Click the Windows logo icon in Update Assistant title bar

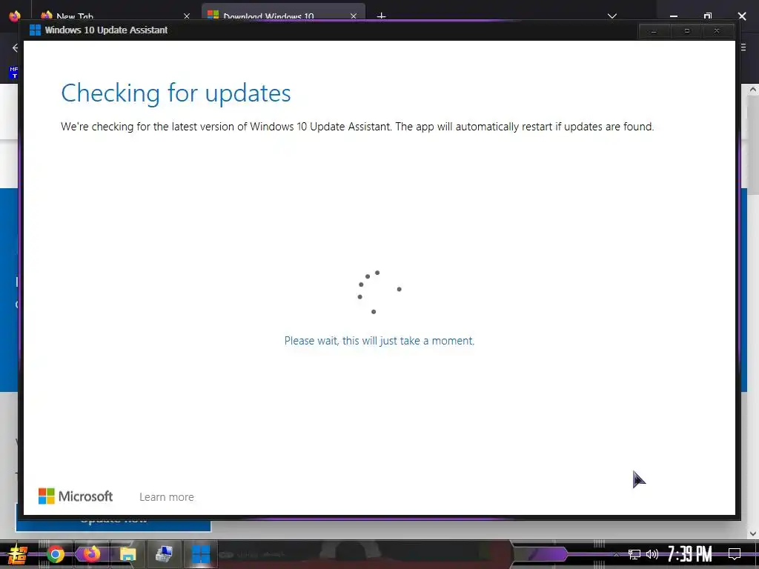point(35,30)
